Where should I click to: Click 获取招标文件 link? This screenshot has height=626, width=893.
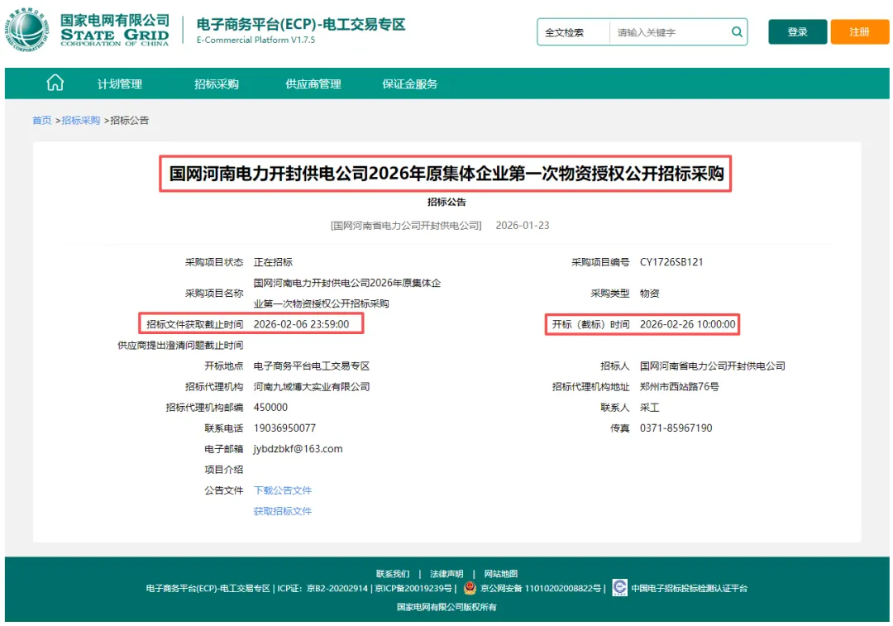point(283,512)
